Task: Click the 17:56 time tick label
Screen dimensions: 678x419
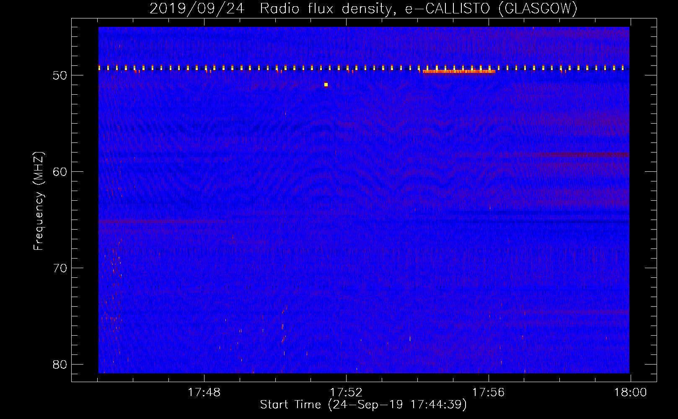Action: pyautogui.click(x=489, y=393)
